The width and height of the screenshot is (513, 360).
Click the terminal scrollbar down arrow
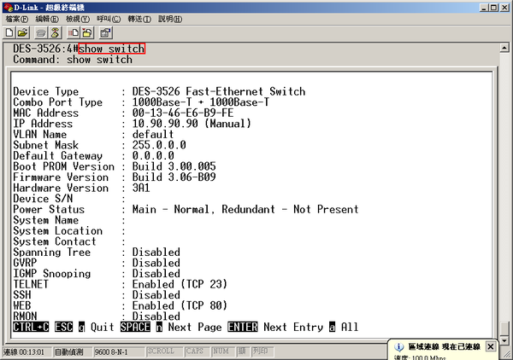504,340
